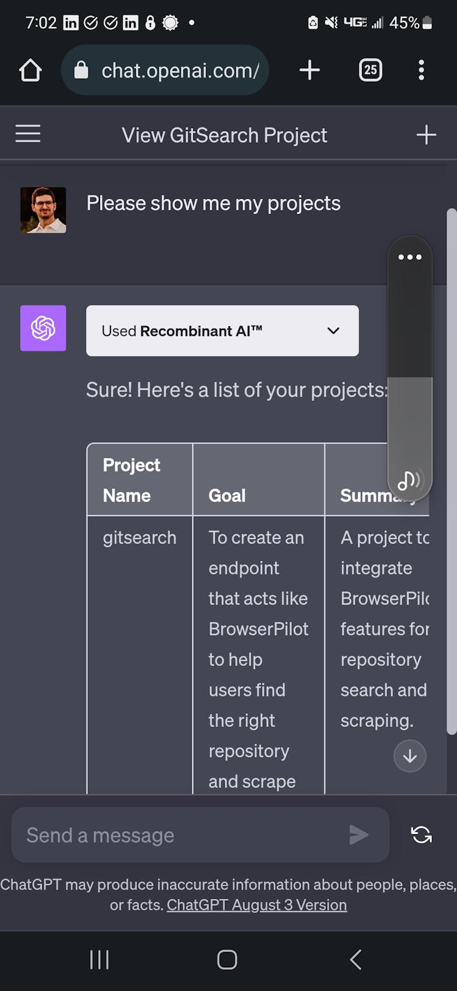Open a new browser tab
The width and height of the screenshot is (457, 991).
[x=310, y=70]
